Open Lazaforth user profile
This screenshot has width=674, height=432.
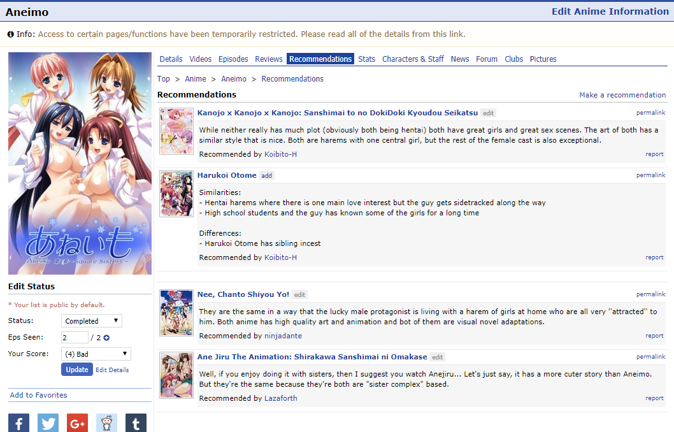pos(281,398)
